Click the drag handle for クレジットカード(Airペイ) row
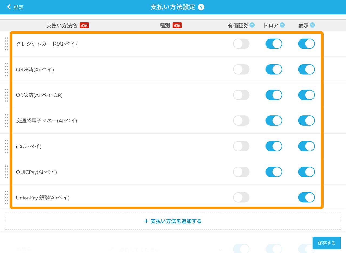 (x=7, y=44)
